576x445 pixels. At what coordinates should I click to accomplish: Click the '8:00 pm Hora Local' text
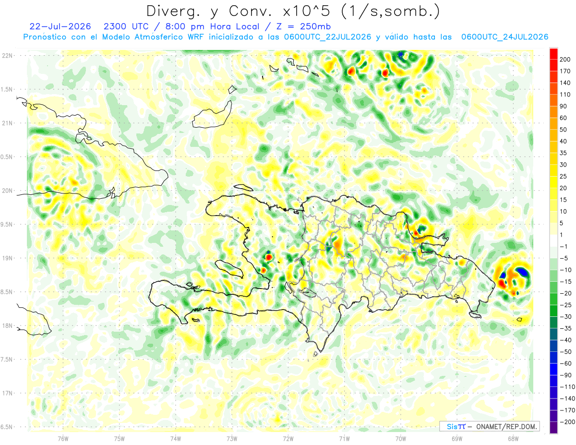coord(214,26)
